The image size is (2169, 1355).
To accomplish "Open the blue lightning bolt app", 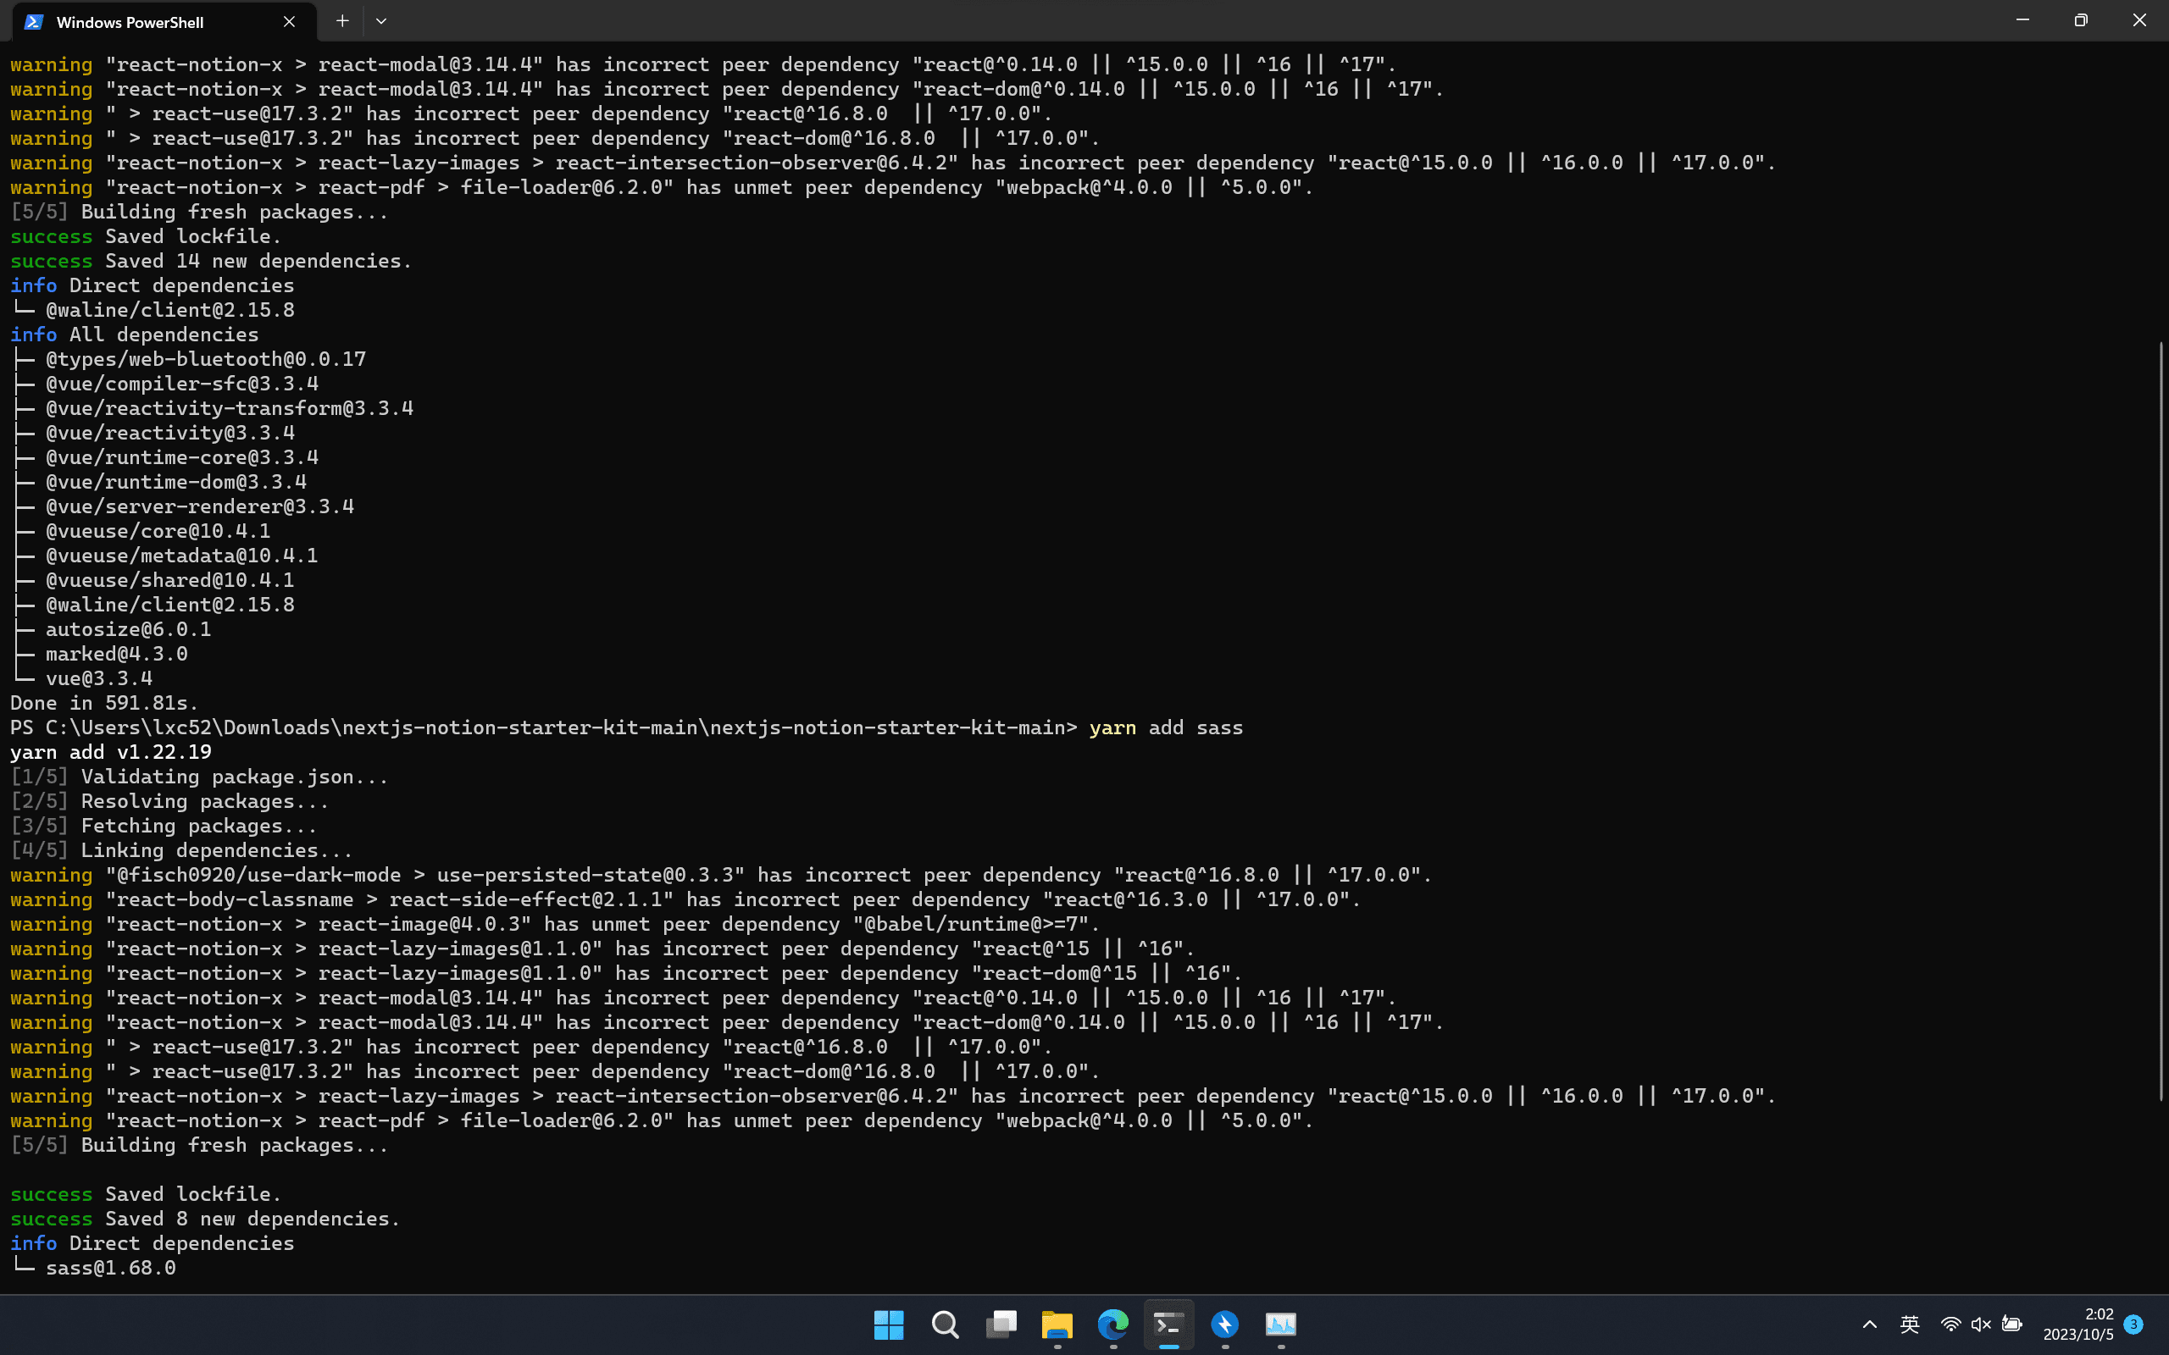I will click(x=1225, y=1325).
